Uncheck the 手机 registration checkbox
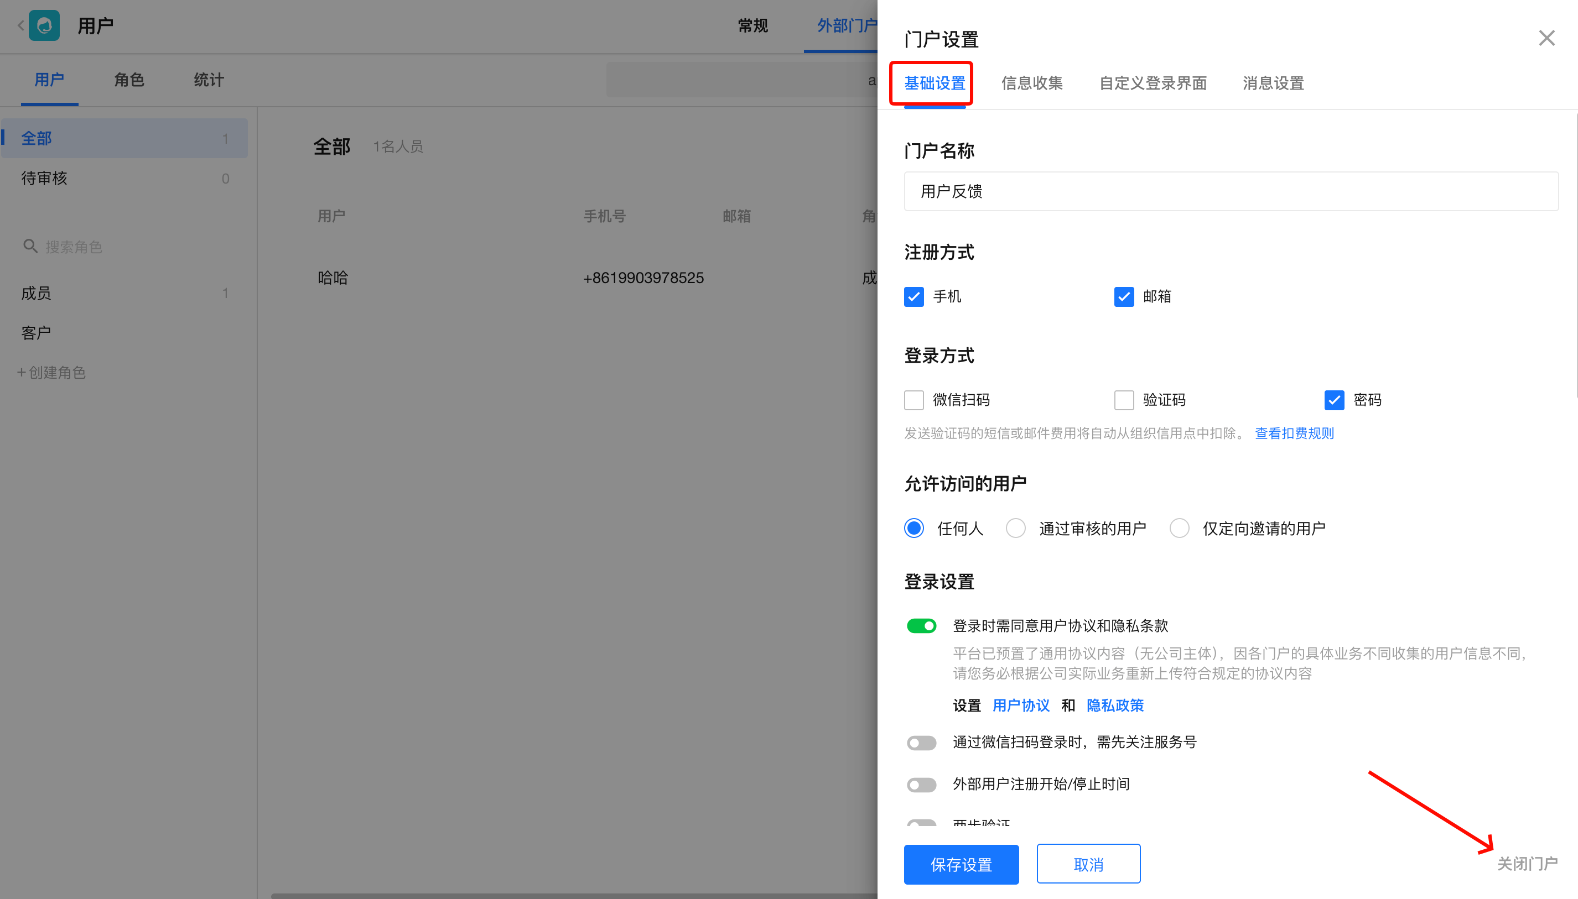The image size is (1578, 899). [x=914, y=296]
